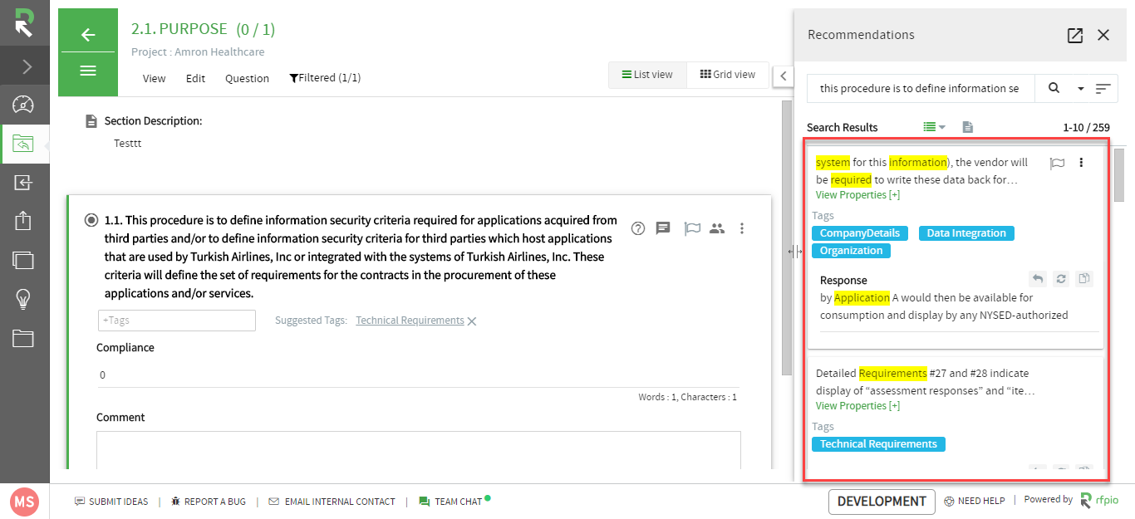Screen dimensions: 1135x519
Task: Open the question comments chat icon
Action: (x=663, y=228)
